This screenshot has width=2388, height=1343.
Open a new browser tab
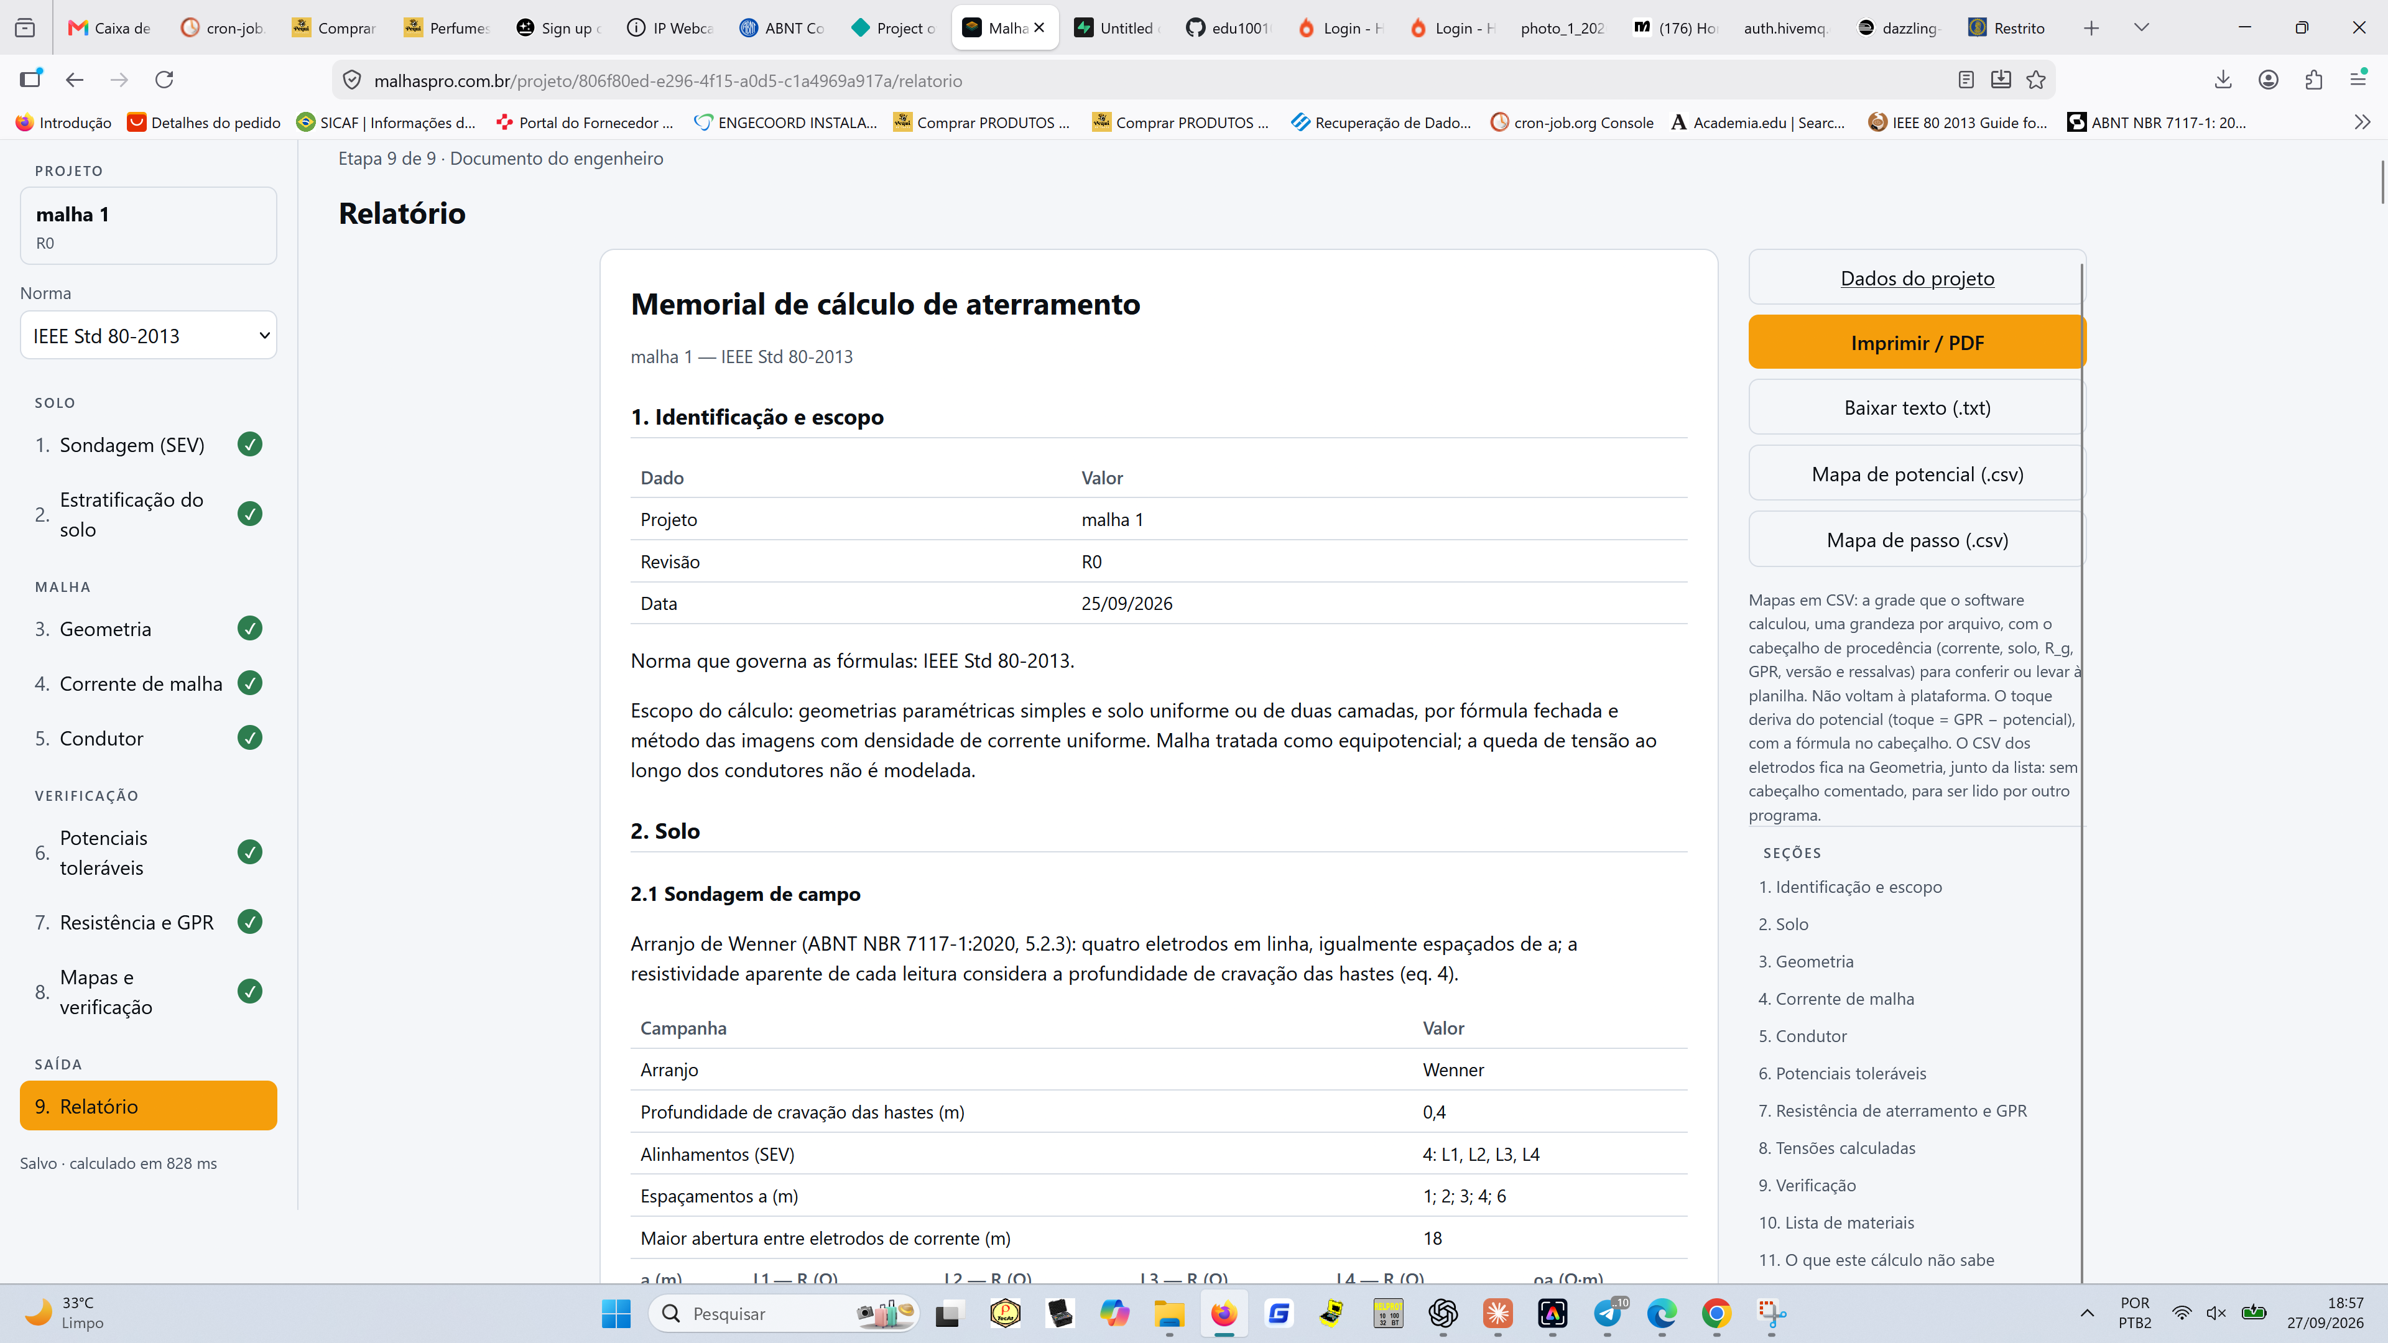tap(2091, 28)
